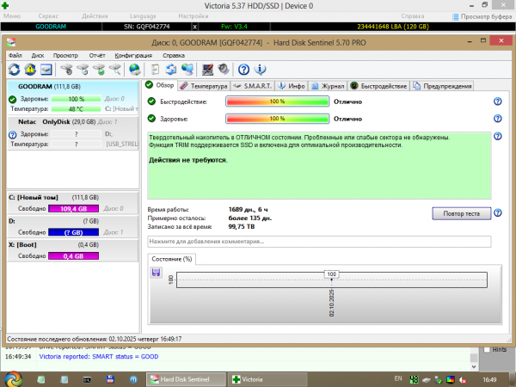This screenshot has width=516, height=387.
Task: Select the Netac OnlyDisk drive in list
Action: pyautogui.click(x=69, y=122)
